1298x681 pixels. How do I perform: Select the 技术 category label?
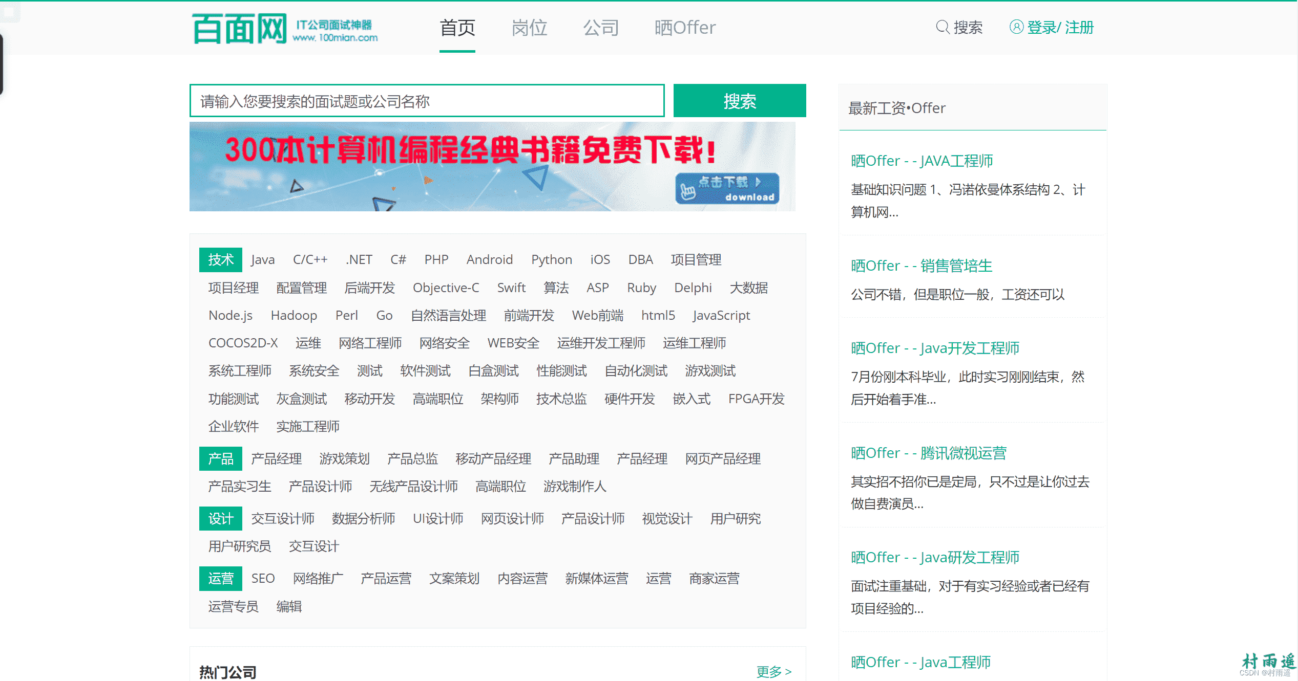pos(220,260)
